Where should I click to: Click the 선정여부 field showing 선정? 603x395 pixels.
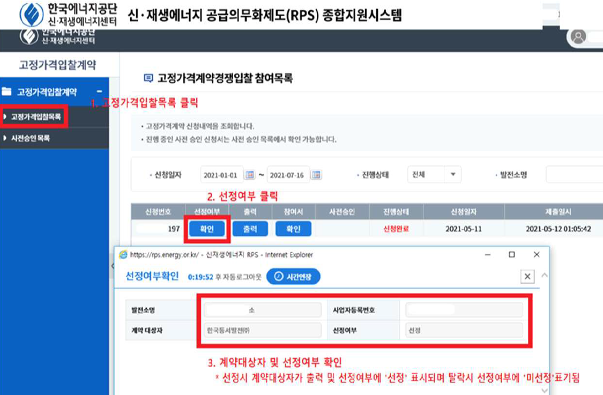pos(464,330)
